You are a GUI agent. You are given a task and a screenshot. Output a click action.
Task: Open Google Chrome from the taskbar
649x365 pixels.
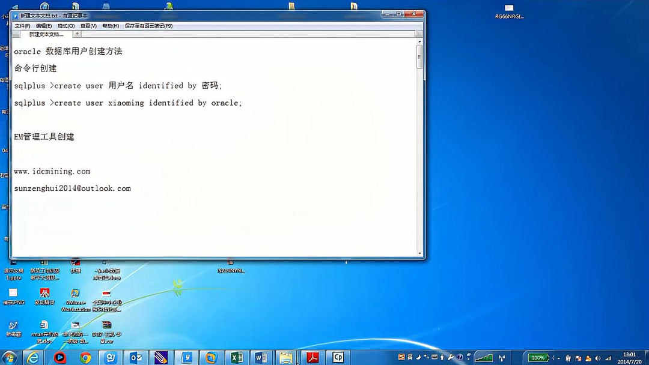pyautogui.click(x=85, y=358)
